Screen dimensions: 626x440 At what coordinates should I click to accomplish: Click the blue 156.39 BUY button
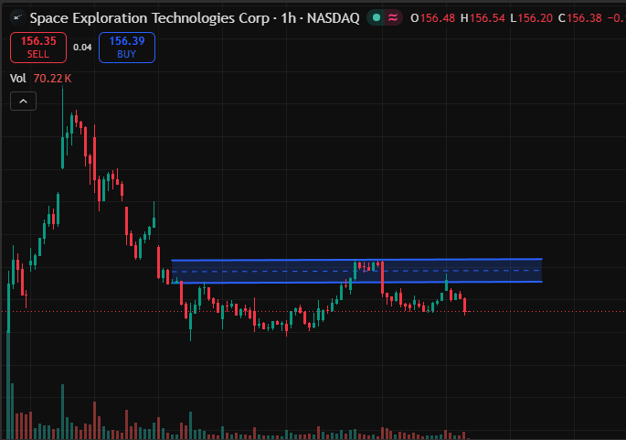pyautogui.click(x=127, y=48)
